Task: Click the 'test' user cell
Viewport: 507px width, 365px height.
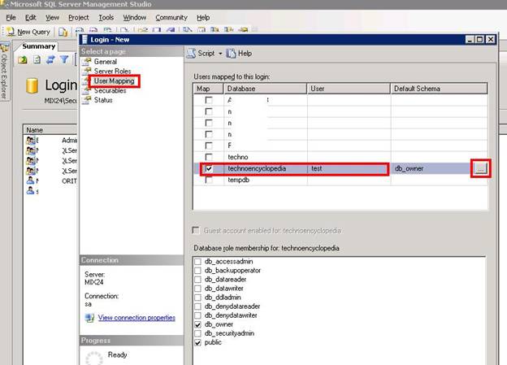Action: [349, 168]
